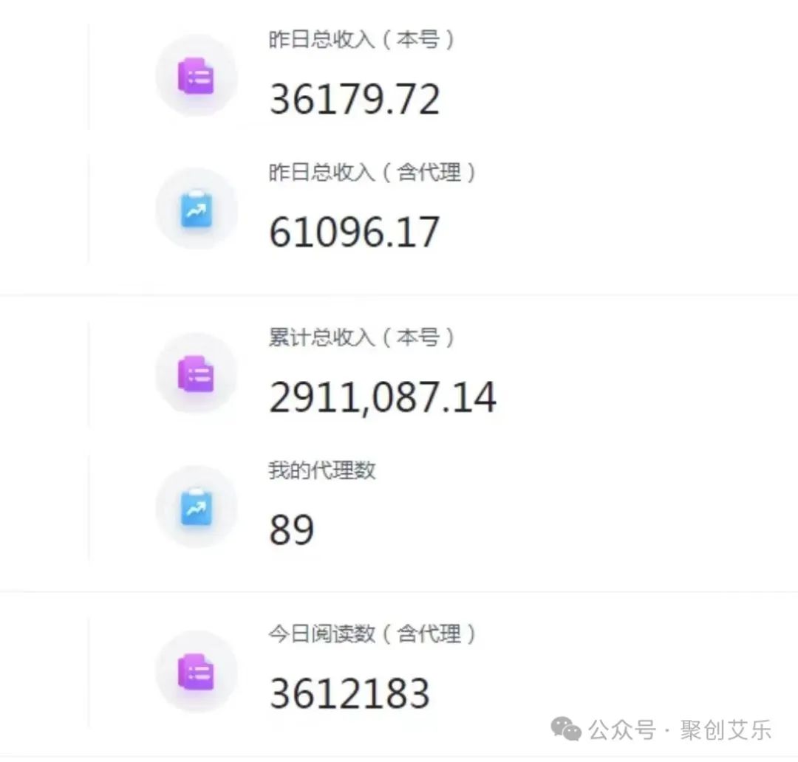Select the 我的代理数 label

[x=321, y=470]
